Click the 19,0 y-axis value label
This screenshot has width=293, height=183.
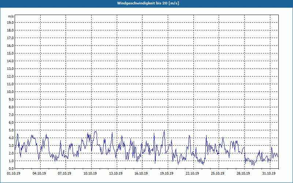10,22
